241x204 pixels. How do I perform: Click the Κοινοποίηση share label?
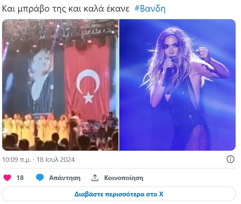point(124,178)
